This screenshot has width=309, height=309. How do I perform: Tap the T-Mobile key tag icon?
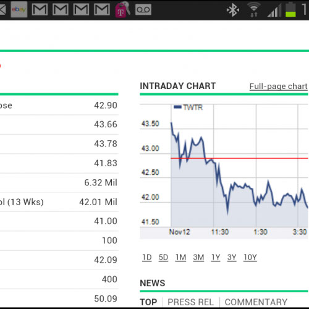click(122, 9)
